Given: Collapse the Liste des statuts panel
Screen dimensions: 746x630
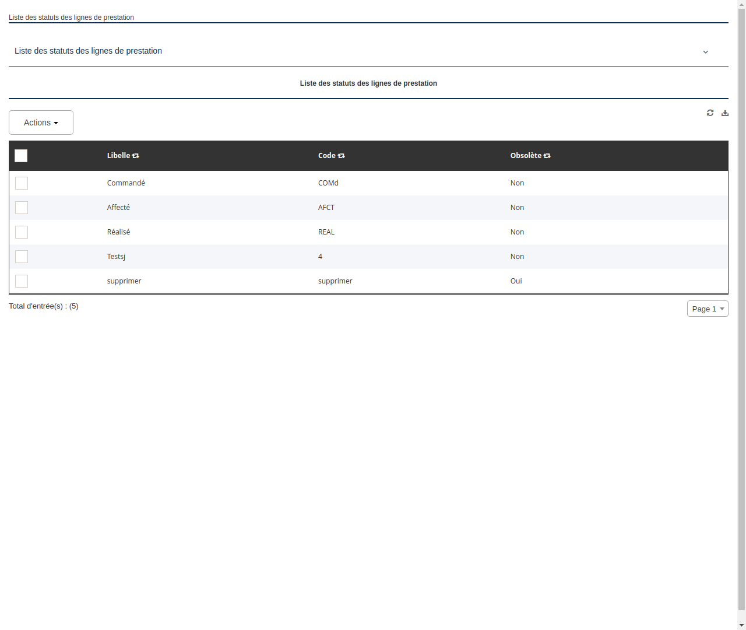Looking at the screenshot, I should point(705,52).
